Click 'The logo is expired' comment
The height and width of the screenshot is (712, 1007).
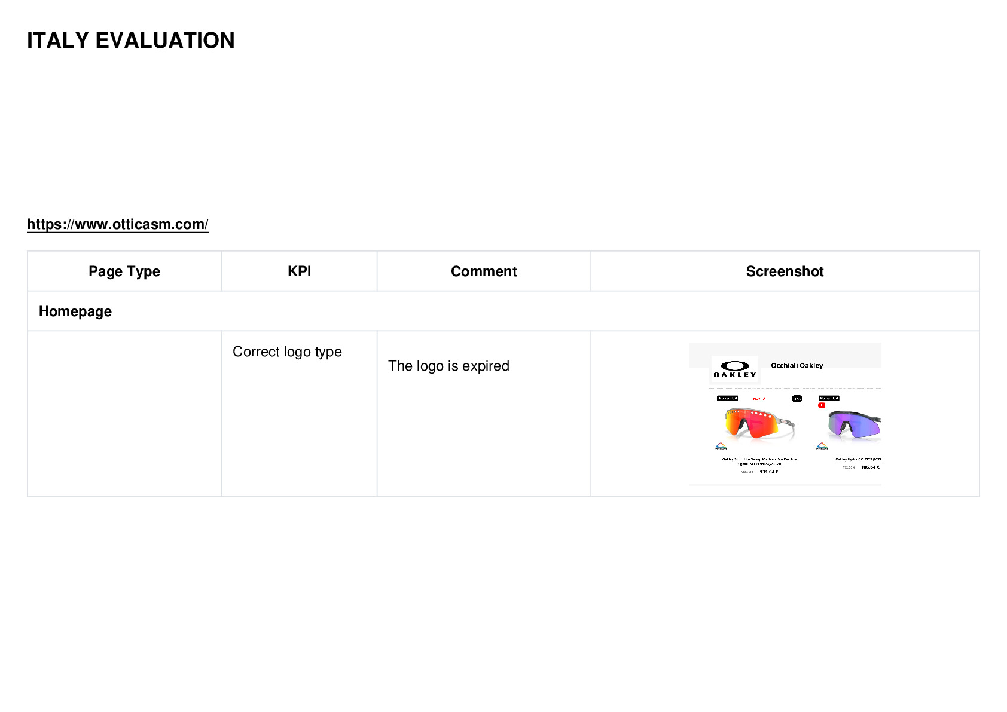448,366
